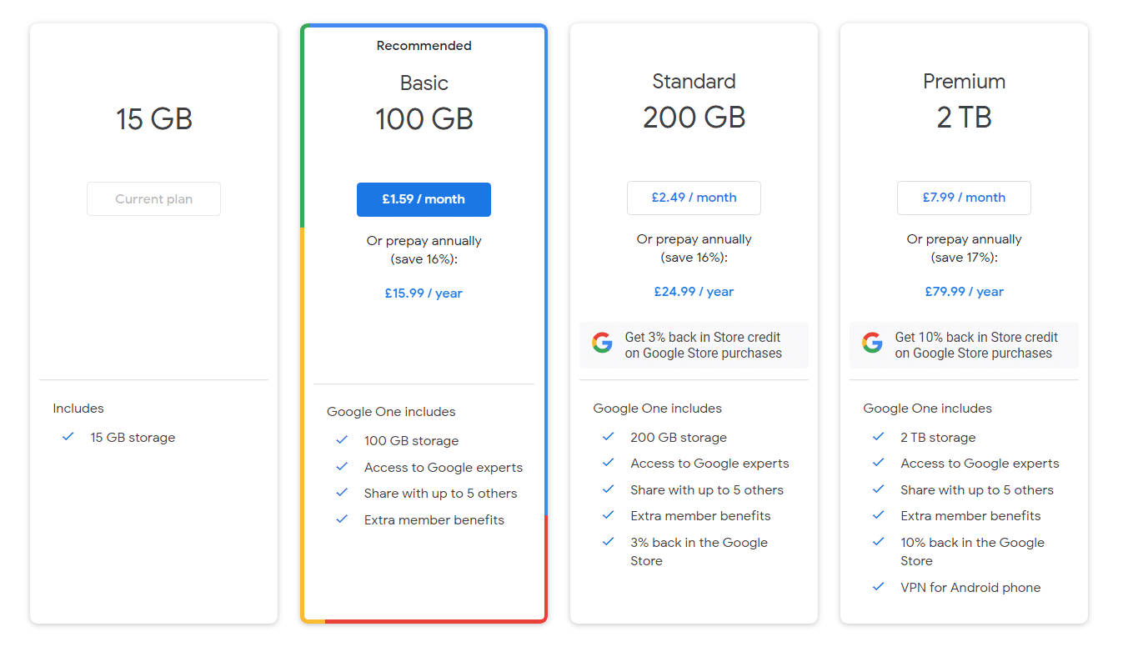
Task: Click the checkmark beside 2 TB storage
Action: tap(878, 436)
